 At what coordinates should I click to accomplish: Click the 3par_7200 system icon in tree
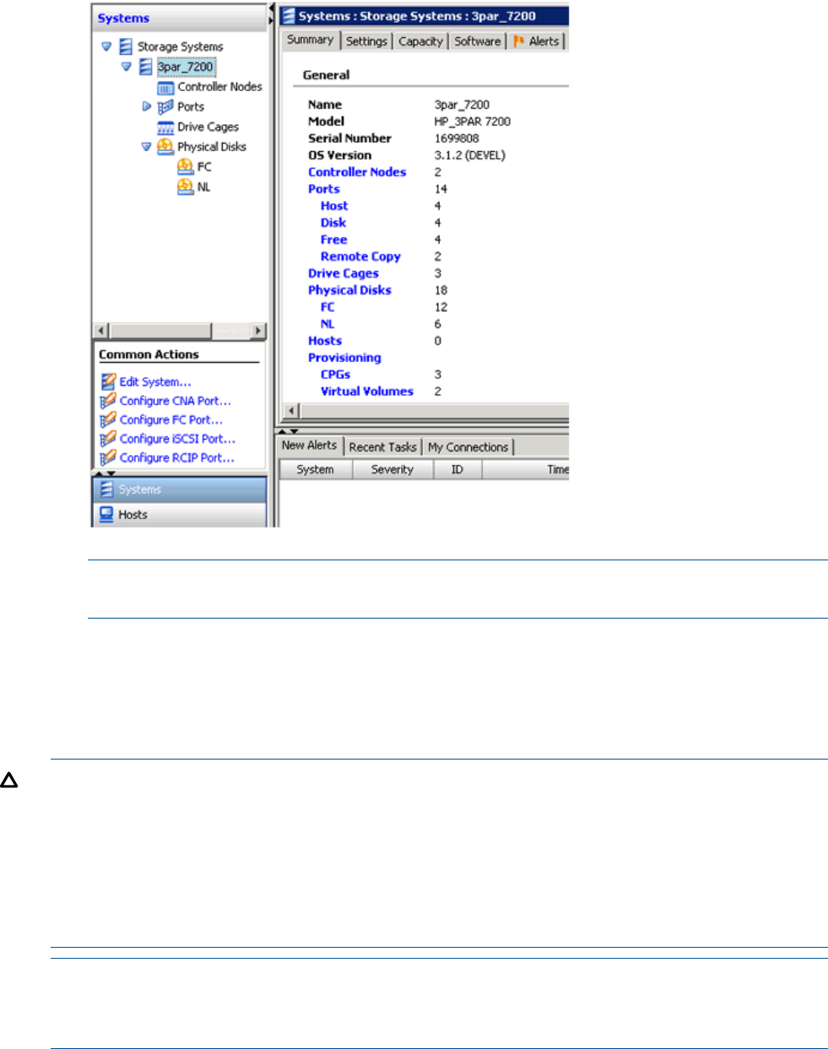click(x=146, y=67)
